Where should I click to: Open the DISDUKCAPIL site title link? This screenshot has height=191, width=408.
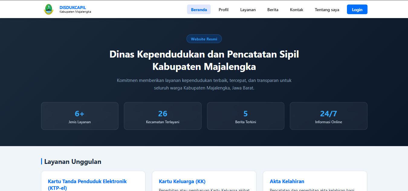click(73, 8)
